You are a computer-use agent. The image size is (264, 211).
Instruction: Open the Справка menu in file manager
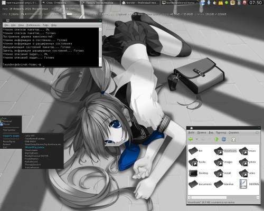pos(233,132)
